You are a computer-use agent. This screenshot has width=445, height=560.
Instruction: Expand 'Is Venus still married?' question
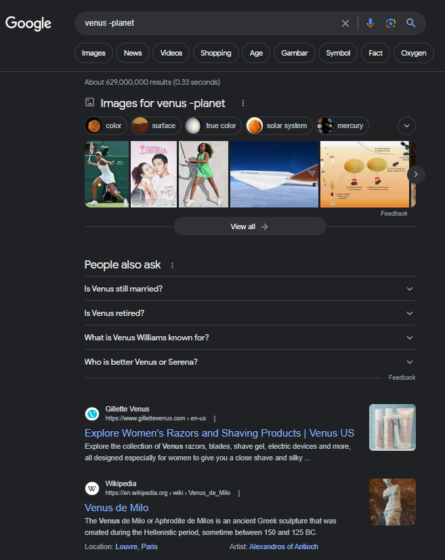pos(250,289)
